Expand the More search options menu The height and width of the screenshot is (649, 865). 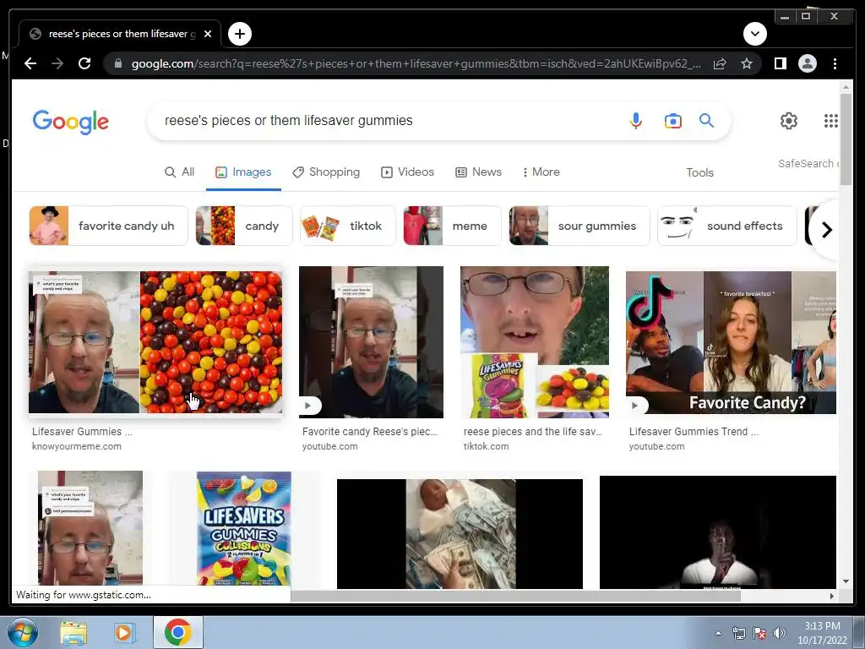541,172
